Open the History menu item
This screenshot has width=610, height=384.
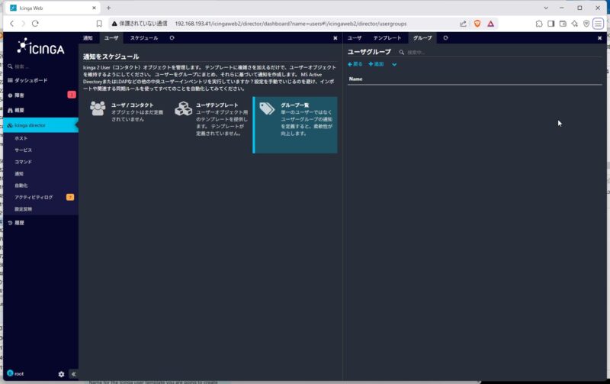(16, 223)
